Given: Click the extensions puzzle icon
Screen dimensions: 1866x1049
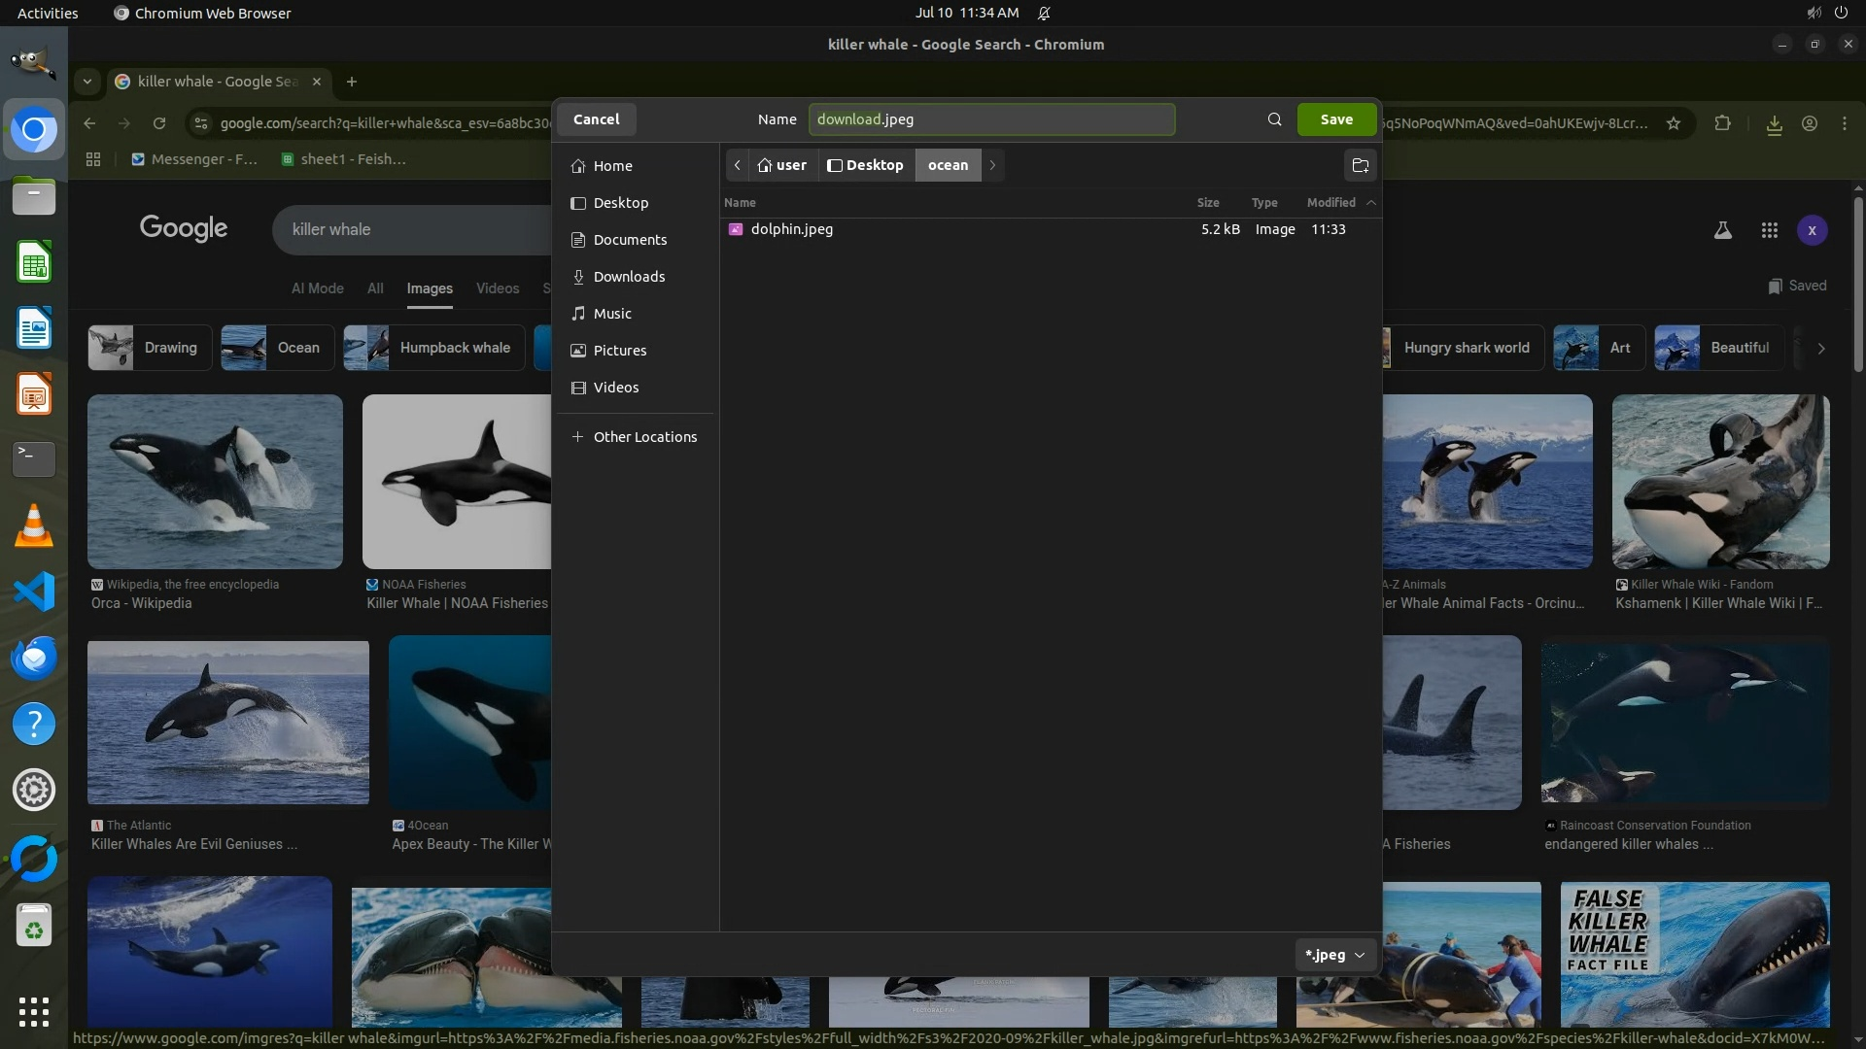Looking at the screenshot, I should pyautogui.click(x=1722, y=123).
